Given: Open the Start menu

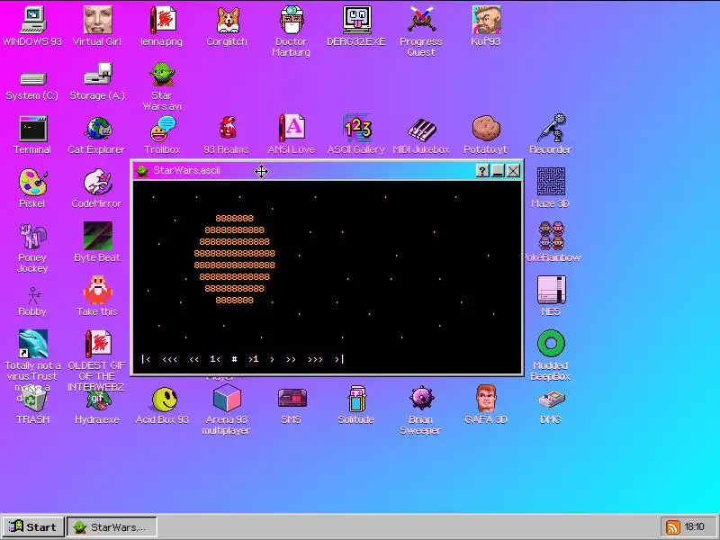Looking at the screenshot, I should (x=32, y=526).
